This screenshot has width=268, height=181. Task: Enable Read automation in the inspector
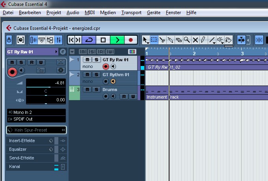pyautogui.click(x=32, y=62)
